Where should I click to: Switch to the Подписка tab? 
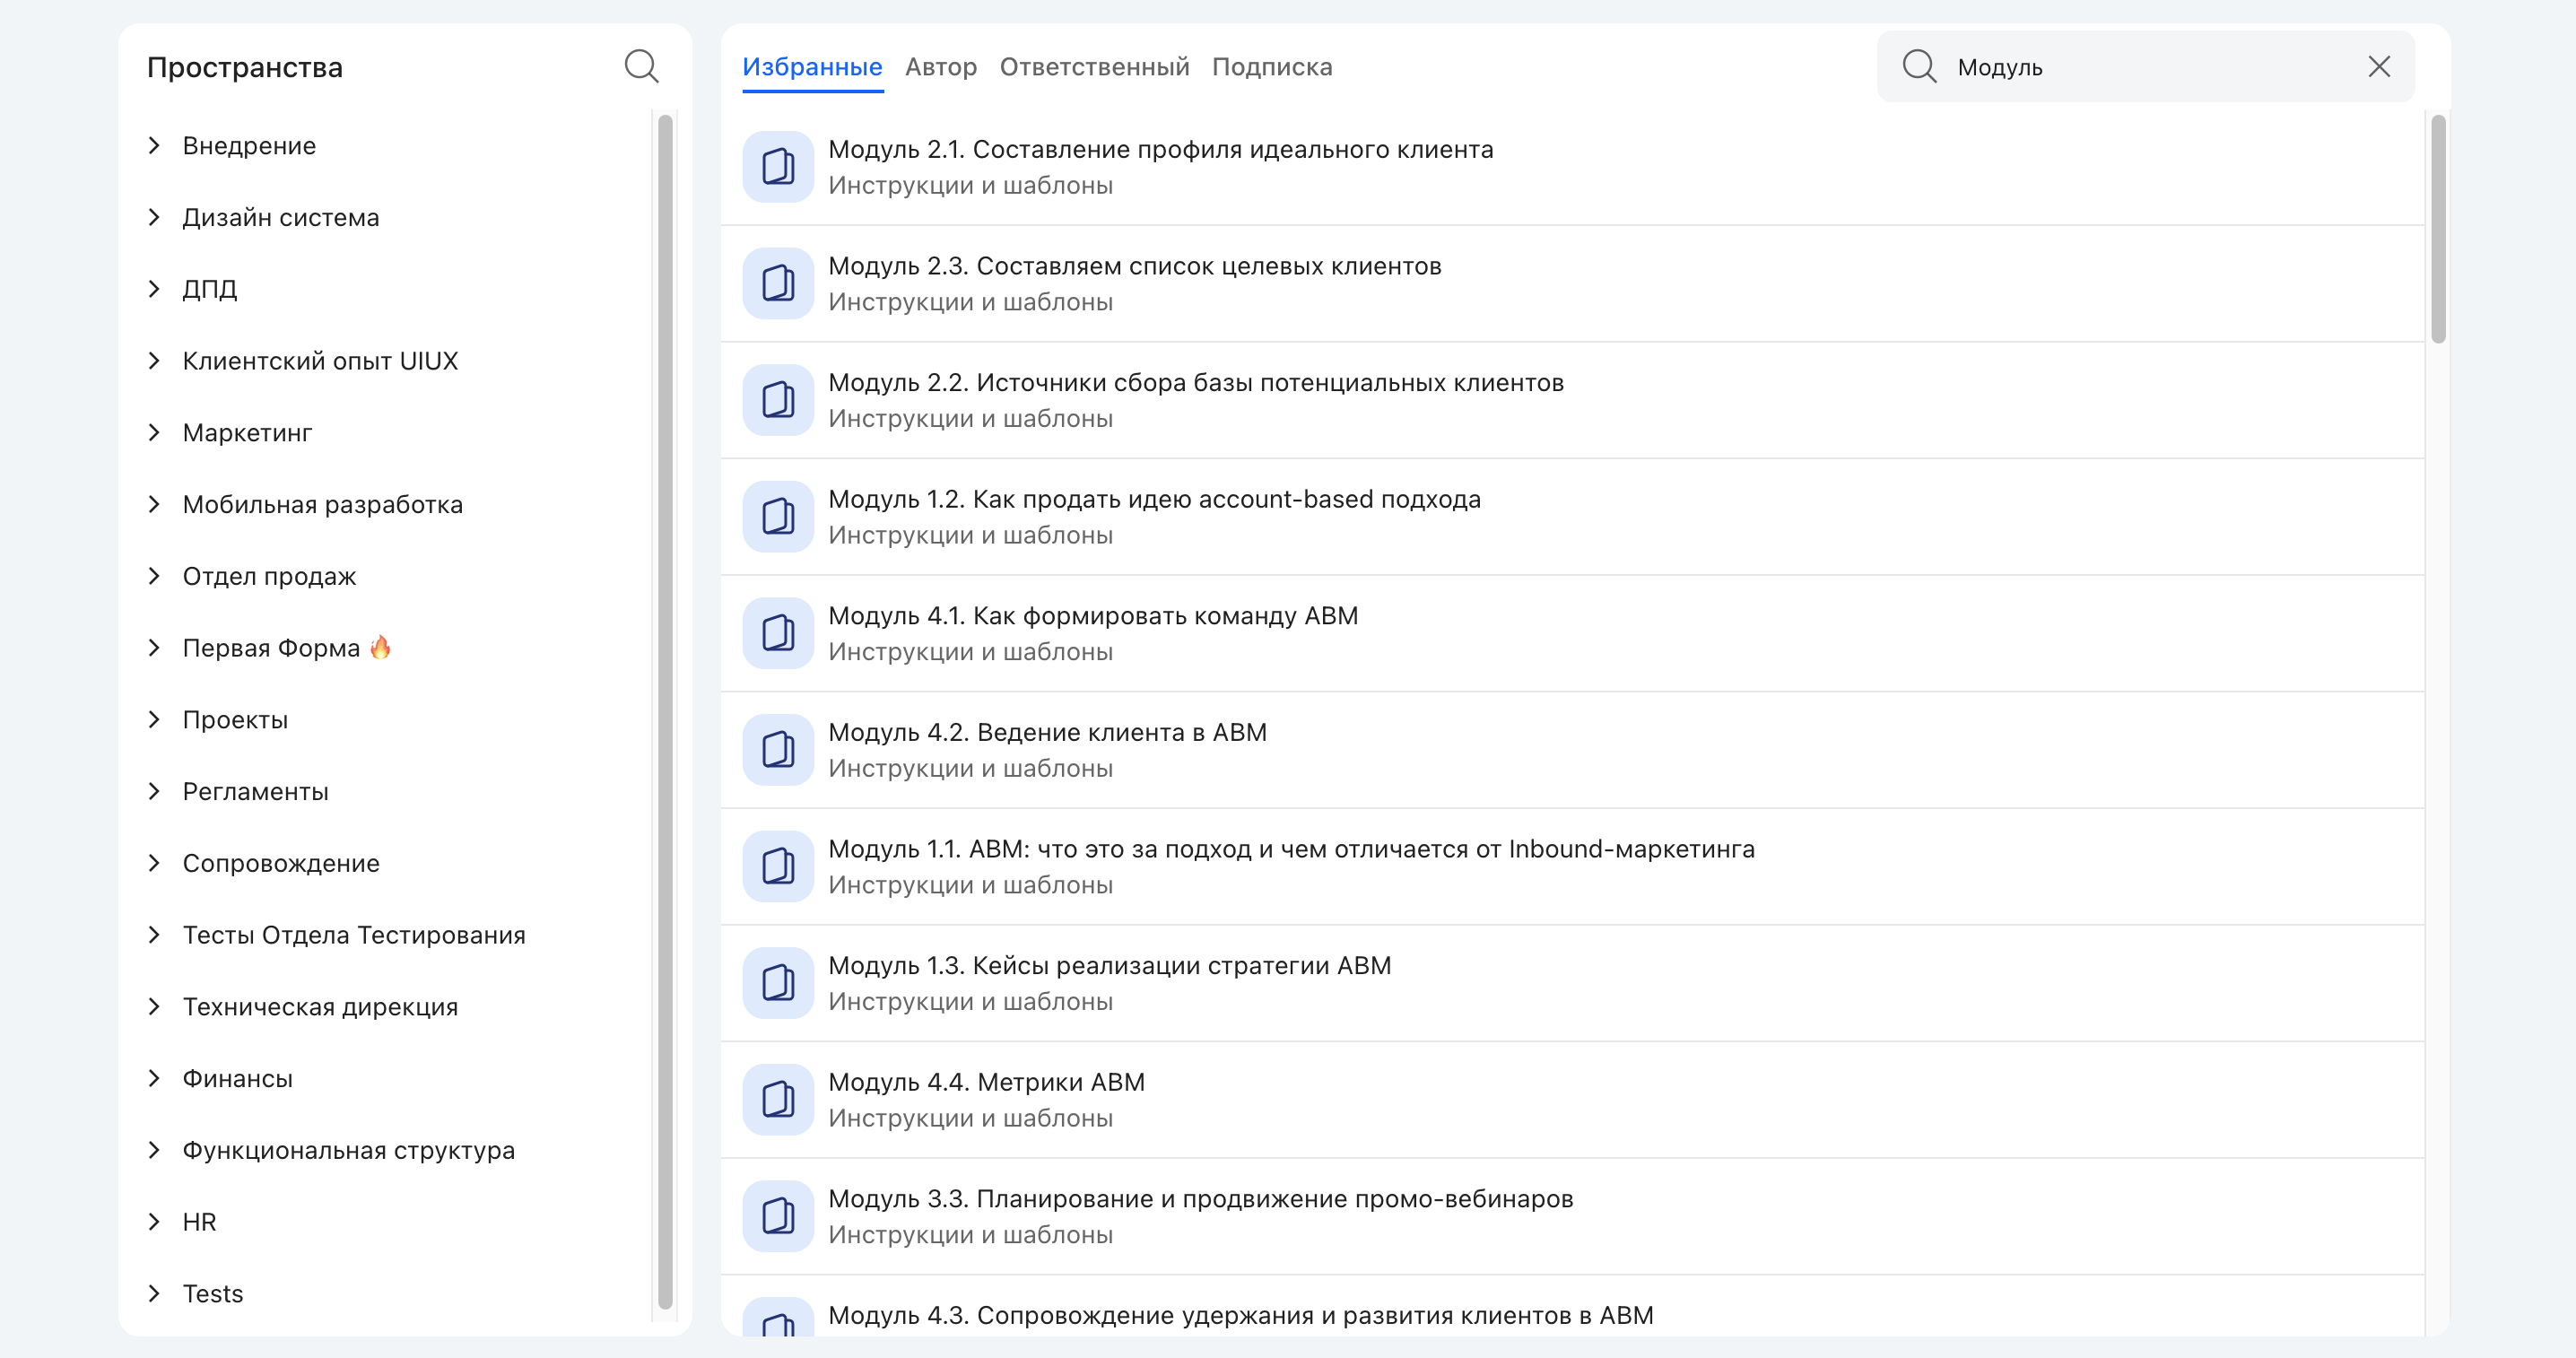pos(1272,67)
